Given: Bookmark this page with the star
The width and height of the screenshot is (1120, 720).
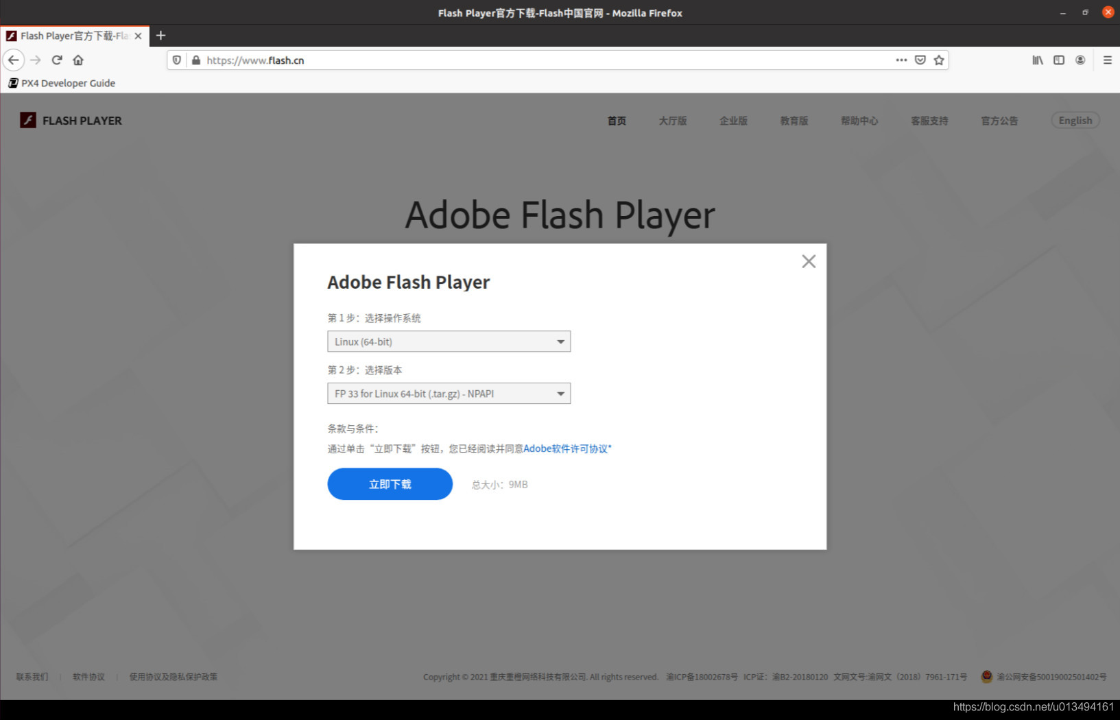Looking at the screenshot, I should click(x=939, y=60).
